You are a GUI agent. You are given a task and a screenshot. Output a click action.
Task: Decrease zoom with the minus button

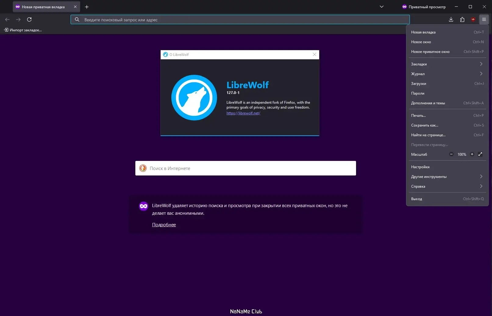pos(451,154)
